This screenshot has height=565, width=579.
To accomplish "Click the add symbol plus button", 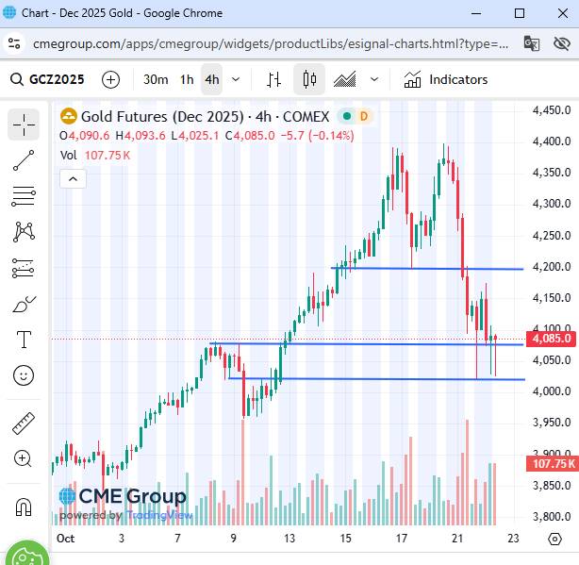I will click(x=111, y=79).
